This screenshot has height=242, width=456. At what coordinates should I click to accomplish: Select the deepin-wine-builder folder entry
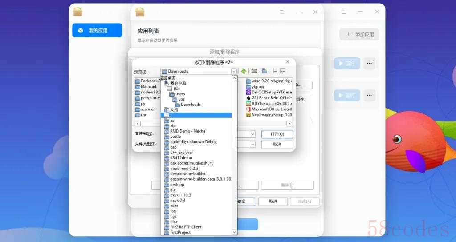tap(187, 174)
